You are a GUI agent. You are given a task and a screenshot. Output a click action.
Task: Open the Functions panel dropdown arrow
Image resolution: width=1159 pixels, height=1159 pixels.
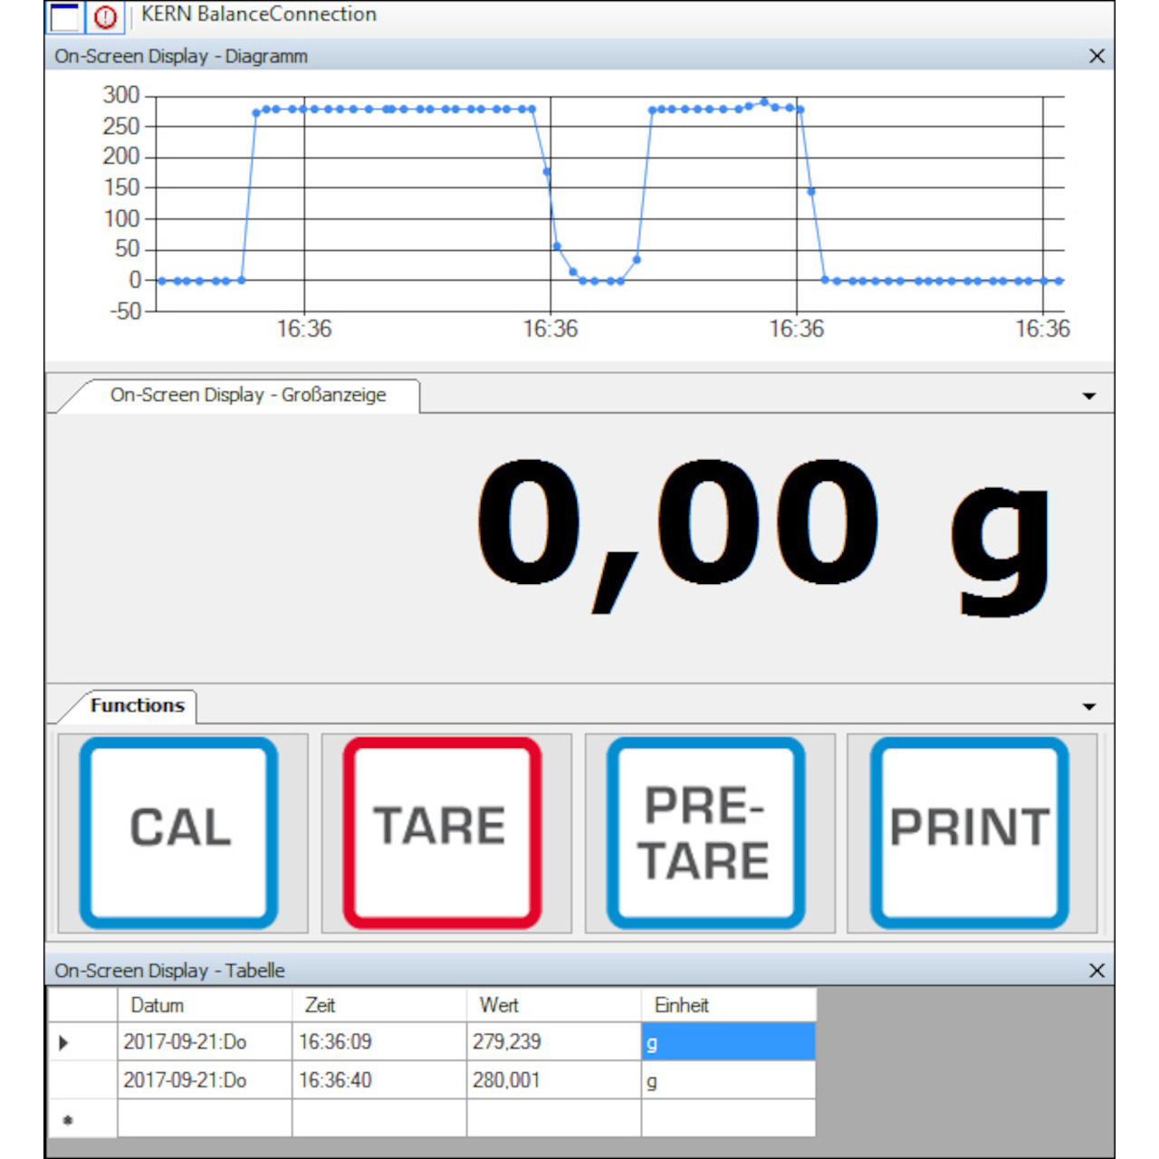(1088, 705)
